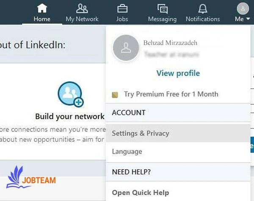Image resolution: width=254 pixels, height=201 pixels.
Task: Click the My Network label
Action: 82,19
